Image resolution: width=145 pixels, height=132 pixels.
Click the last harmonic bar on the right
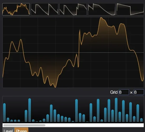(141, 120)
